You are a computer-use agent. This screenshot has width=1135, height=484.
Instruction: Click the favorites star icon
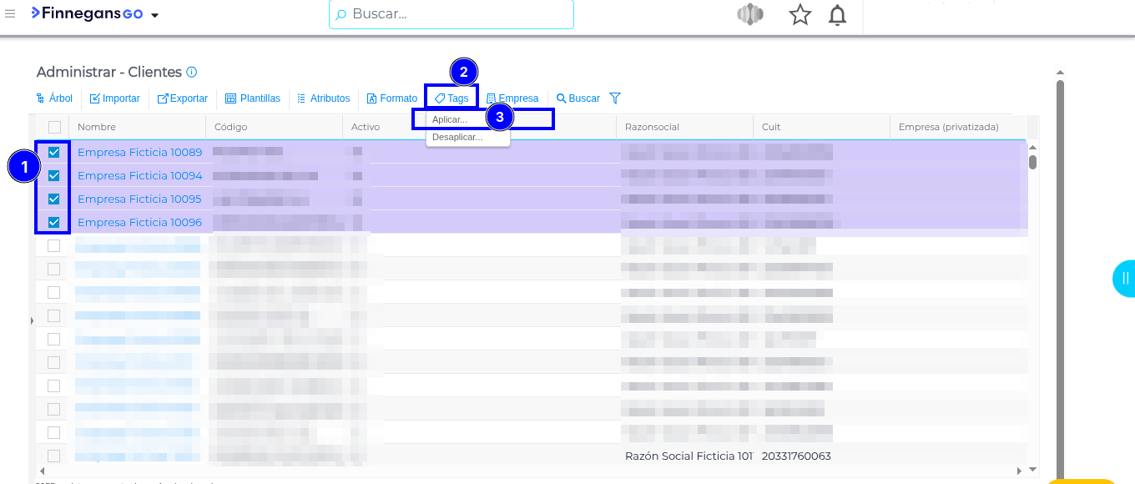[x=800, y=15]
